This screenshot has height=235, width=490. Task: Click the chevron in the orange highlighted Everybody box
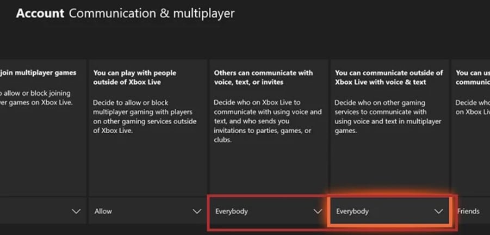(439, 212)
